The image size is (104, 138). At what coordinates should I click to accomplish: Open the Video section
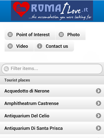click(x=19, y=46)
